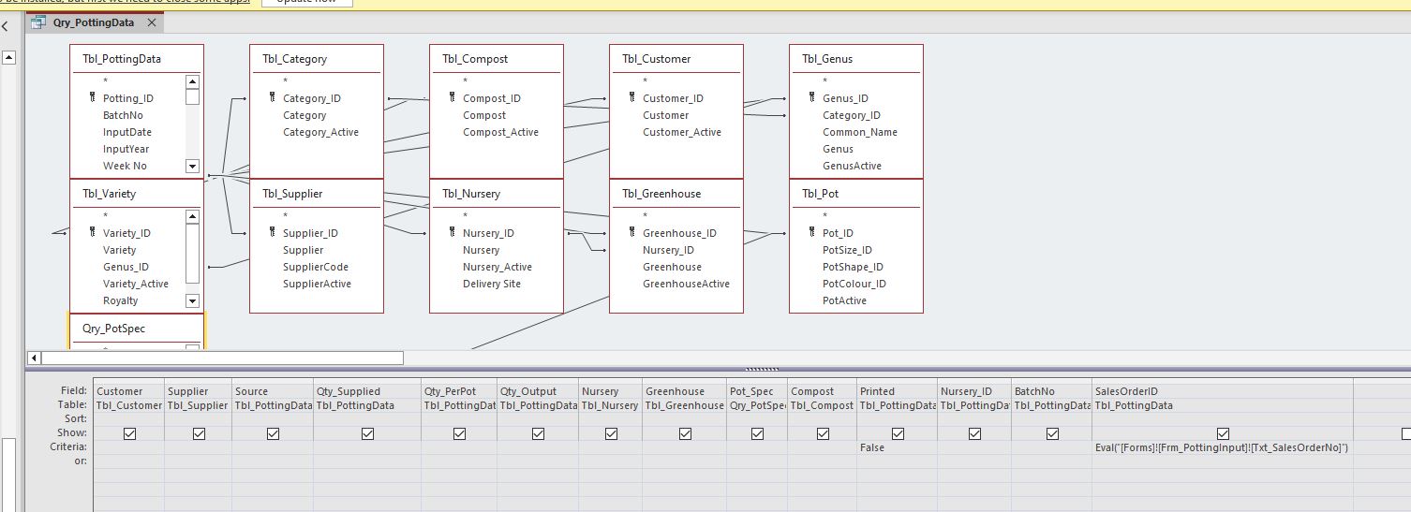This screenshot has height=512, width=1411.
Task: Select the InputDate field in Tbl_PottingData
Action: point(127,132)
